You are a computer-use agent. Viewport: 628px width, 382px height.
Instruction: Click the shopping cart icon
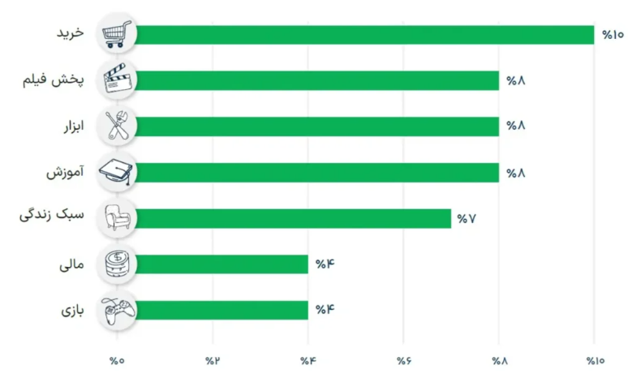pos(117,35)
